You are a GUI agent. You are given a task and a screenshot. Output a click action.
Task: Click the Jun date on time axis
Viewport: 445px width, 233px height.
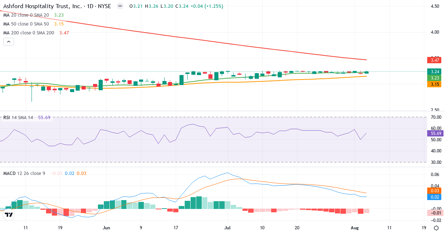[106, 228]
